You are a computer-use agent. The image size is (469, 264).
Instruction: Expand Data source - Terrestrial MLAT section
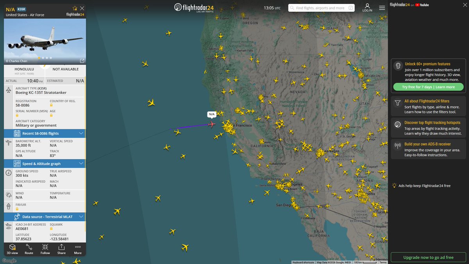pyautogui.click(x=45, y=216)
